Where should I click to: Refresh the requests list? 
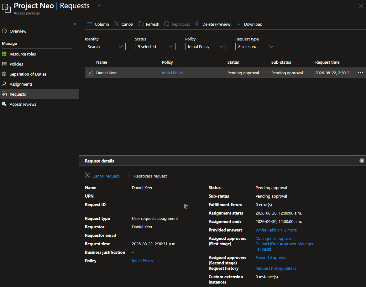coord(149,24)
